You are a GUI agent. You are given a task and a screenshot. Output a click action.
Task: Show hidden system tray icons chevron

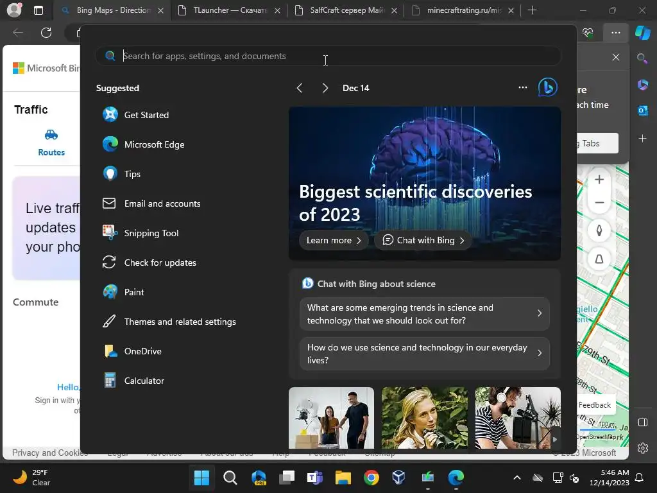click(517, 478)
